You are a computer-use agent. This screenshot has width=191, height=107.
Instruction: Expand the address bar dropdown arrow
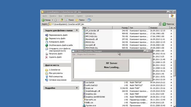(x=160, y=24)
